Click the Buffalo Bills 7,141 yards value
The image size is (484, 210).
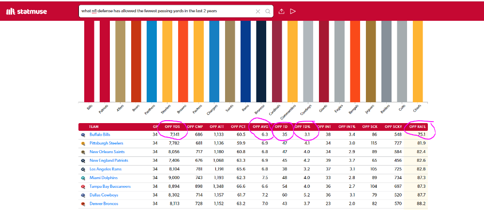coord(175,135)
